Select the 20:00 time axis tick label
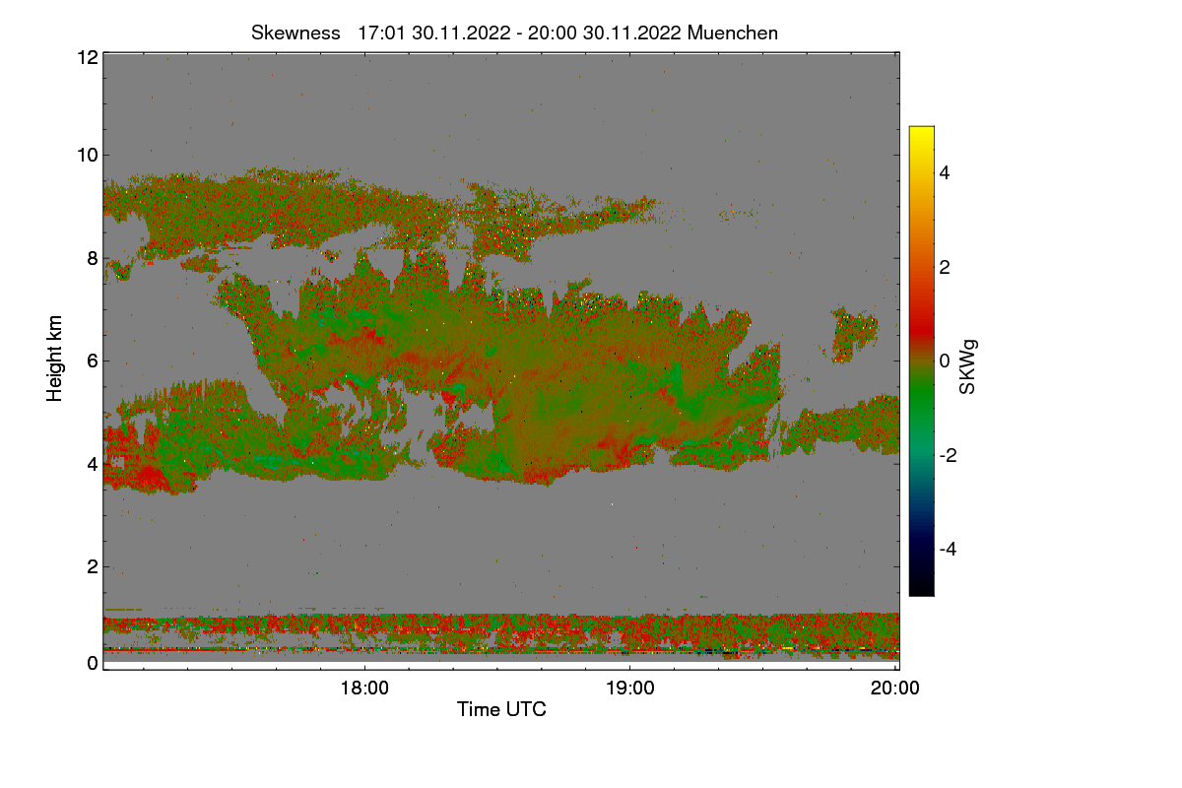Viewport: 1182px width, 788px height. pyautogui.click(x=895, y=689)
